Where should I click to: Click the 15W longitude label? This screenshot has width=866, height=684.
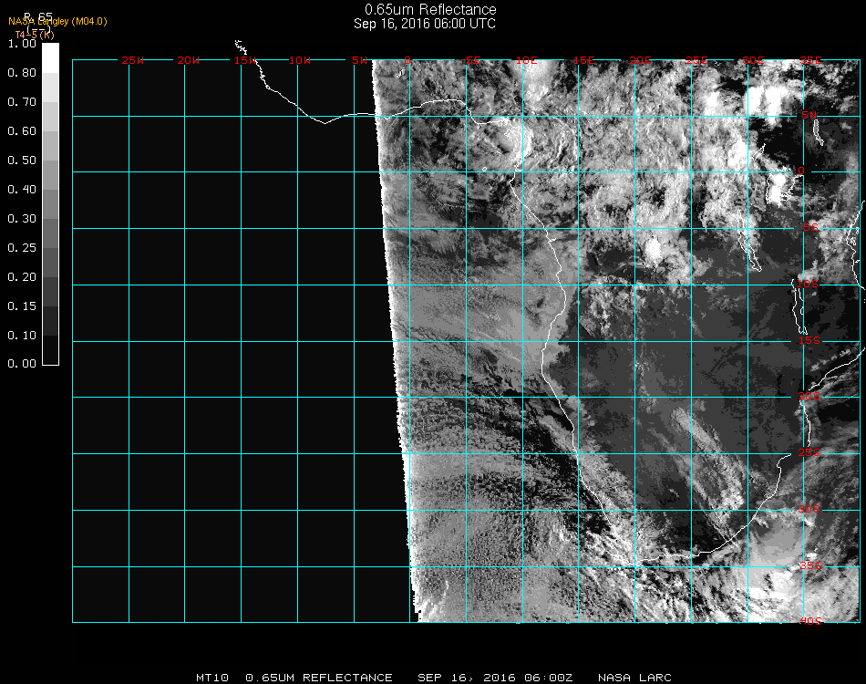coord(245,60)
